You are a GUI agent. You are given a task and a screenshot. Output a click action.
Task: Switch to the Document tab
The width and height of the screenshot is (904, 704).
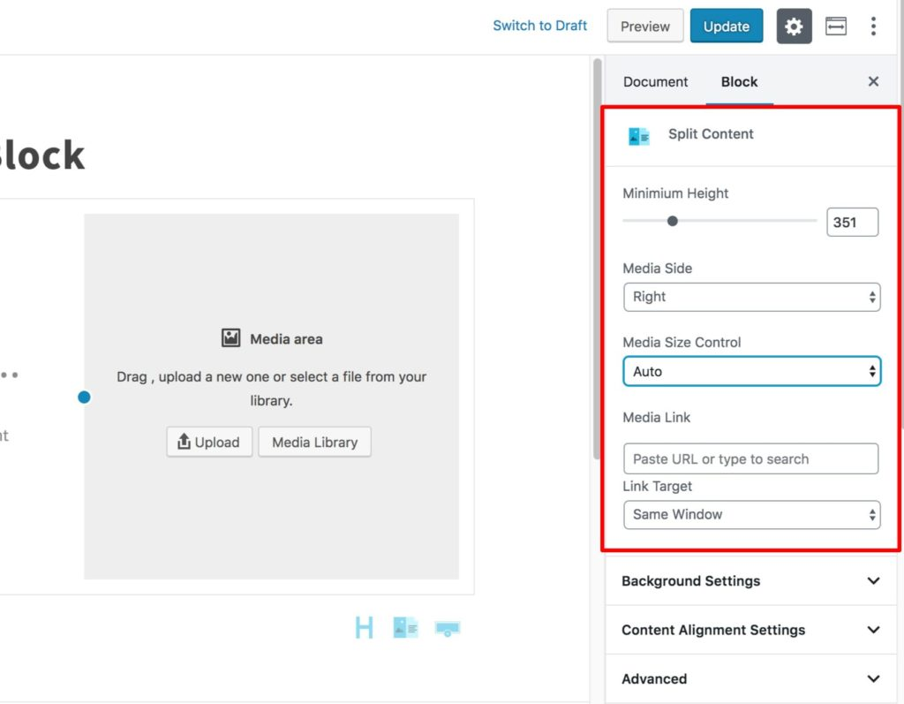pos(655,81)
